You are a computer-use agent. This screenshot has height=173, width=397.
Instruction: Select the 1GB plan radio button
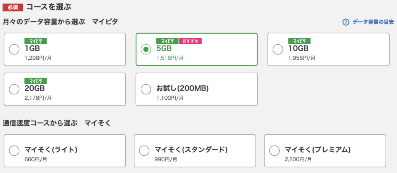pyautogui.click(x=14, y=49)
